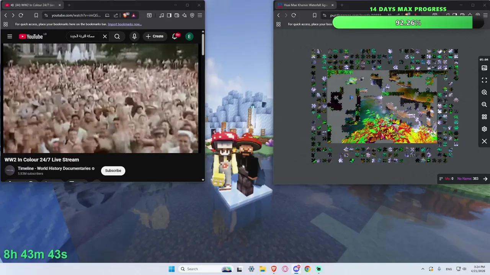Open File Explorer from taskbar
Image resolution: width=490 pixels, height=275 pixels.
[262, 269]
